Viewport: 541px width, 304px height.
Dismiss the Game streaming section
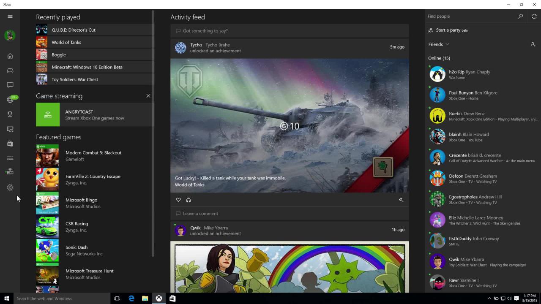[148, 96]
